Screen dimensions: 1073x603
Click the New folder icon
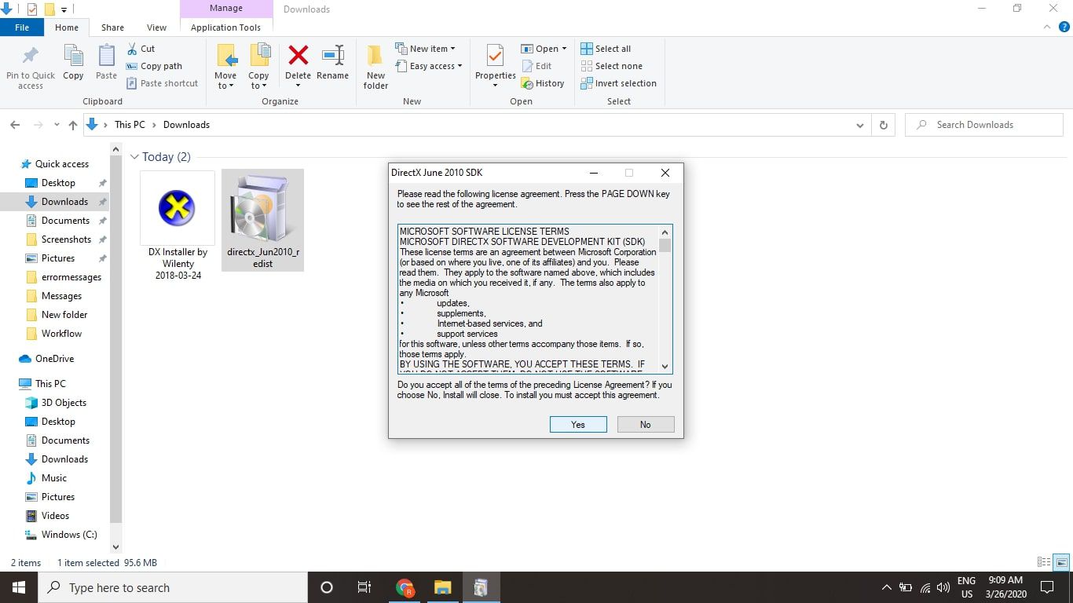375,57
